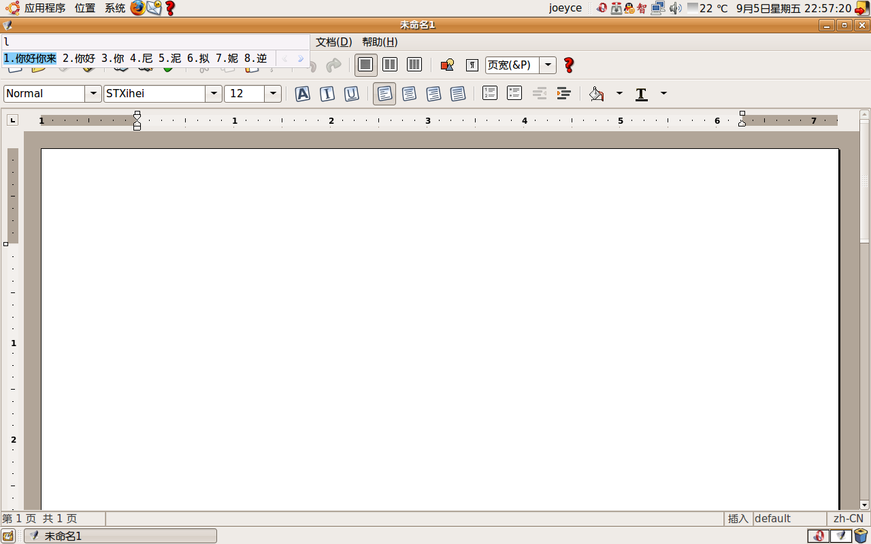
Task: Justify the paragraph text
Action: tap(458, 94)
